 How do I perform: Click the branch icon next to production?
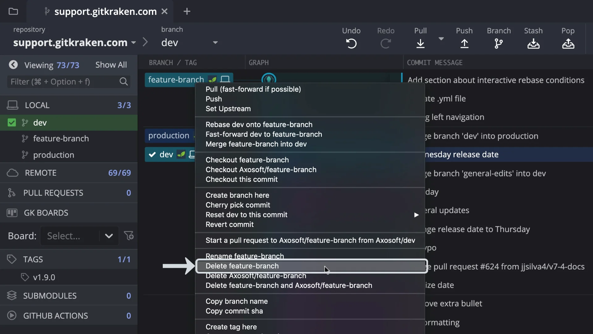25,155
